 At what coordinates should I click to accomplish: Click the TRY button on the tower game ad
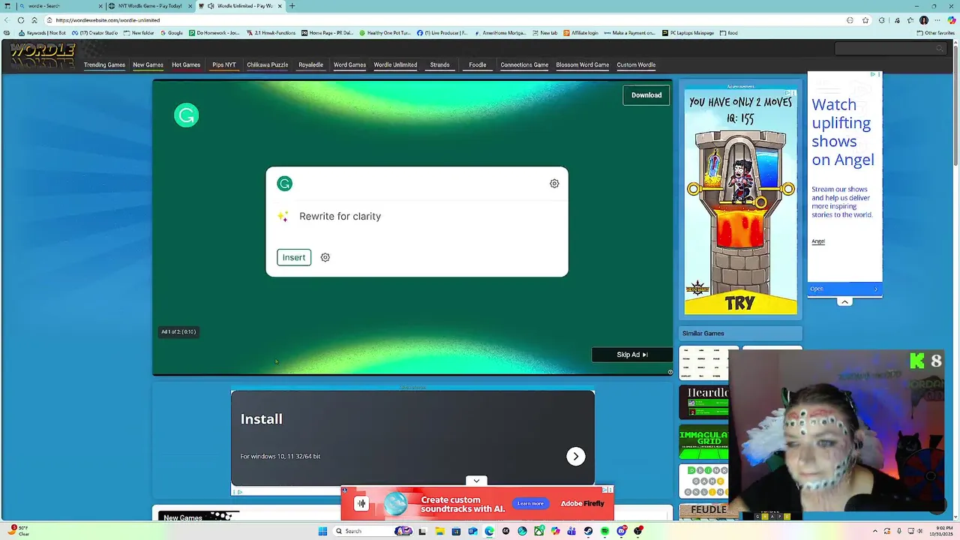tap(740, 303)
